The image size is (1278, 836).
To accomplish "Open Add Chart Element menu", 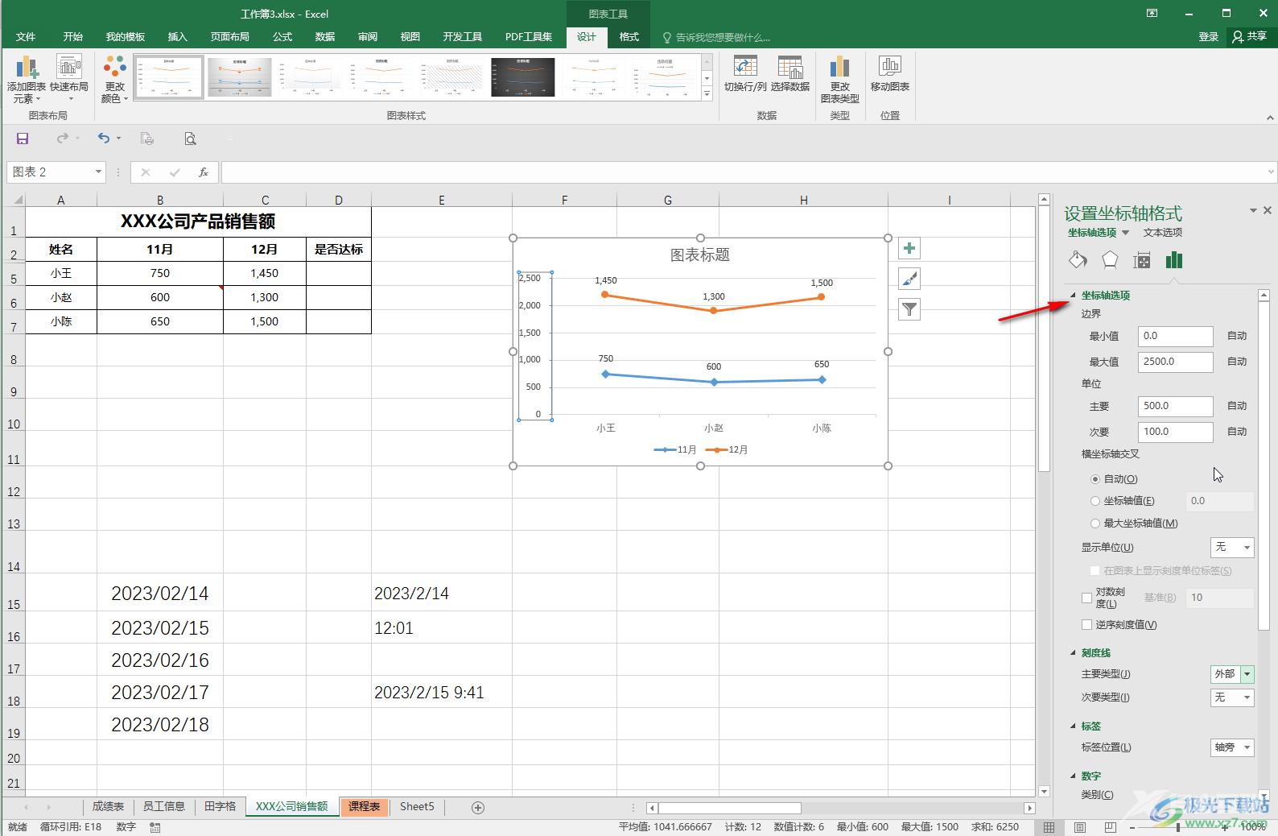I will pyautogui.click(x=27, y=79).
